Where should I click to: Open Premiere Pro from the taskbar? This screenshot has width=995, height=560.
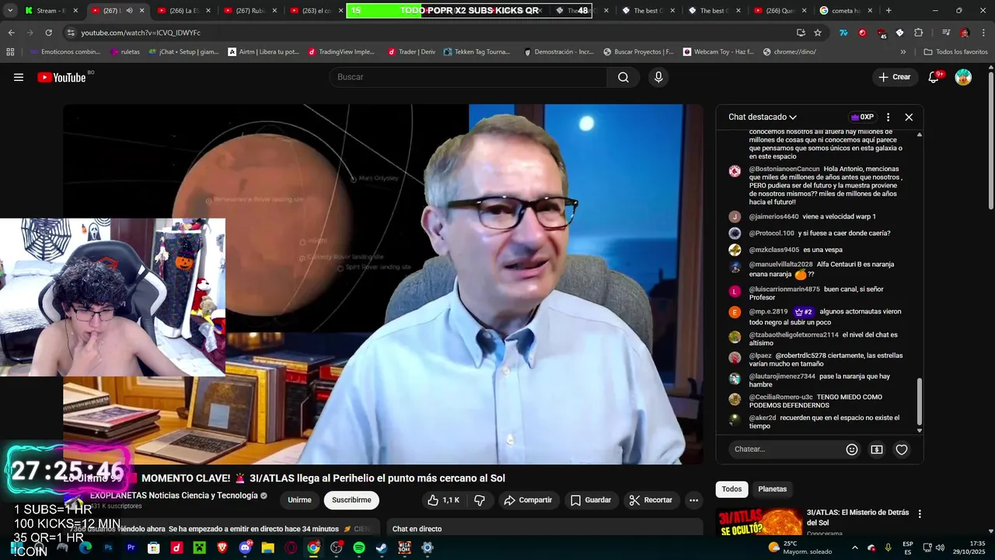(131, 548)
